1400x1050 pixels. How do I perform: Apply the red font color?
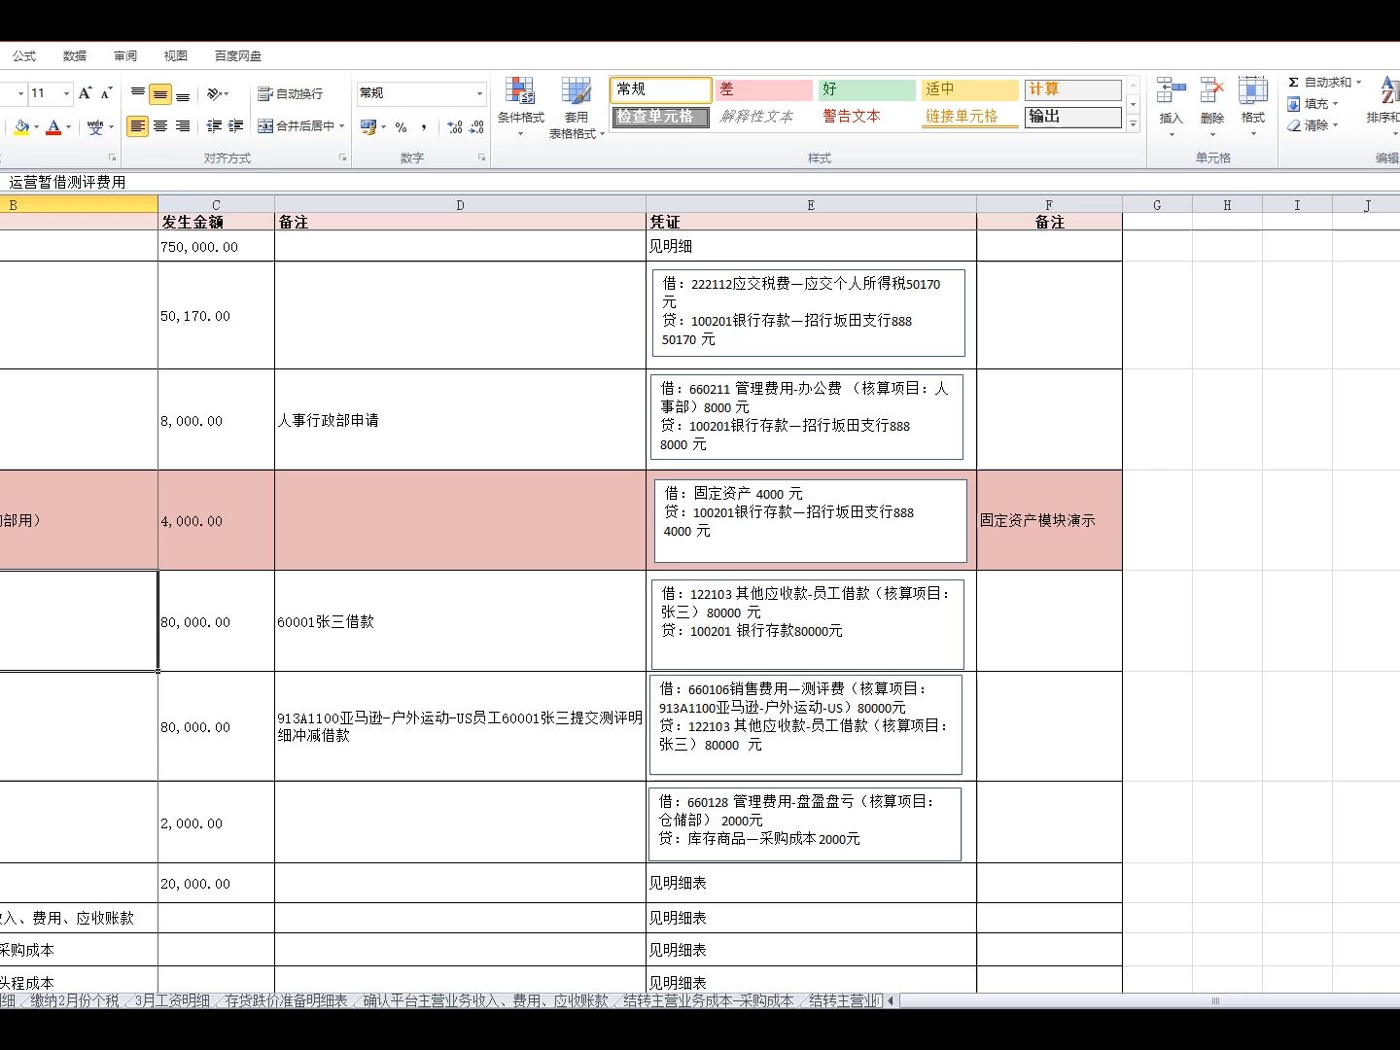pos(53,126)
